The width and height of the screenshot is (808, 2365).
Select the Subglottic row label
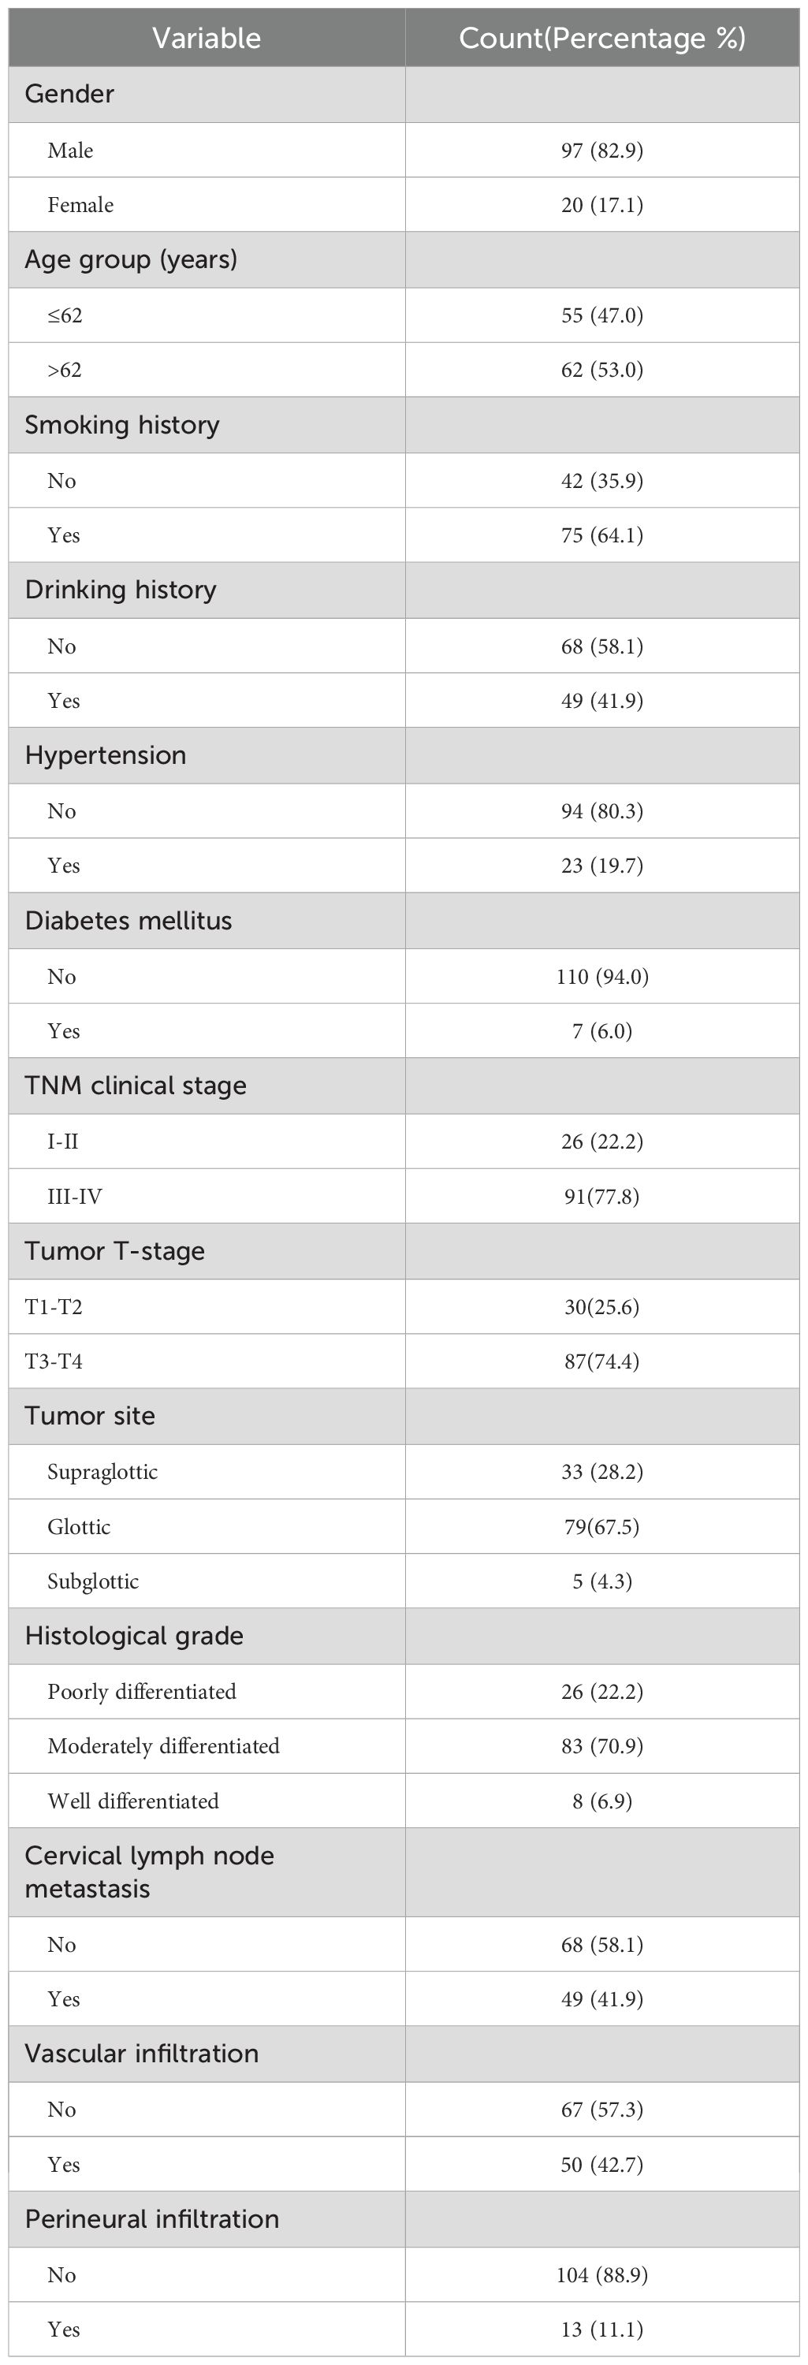[x=94, y=1581]
